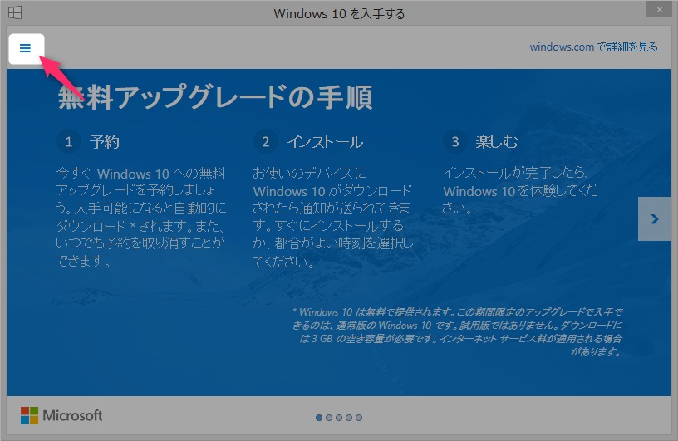Click the paragraph starting お使いのデバイスに
The height and width of the screenshot is (441, 678).
[333, 218]
